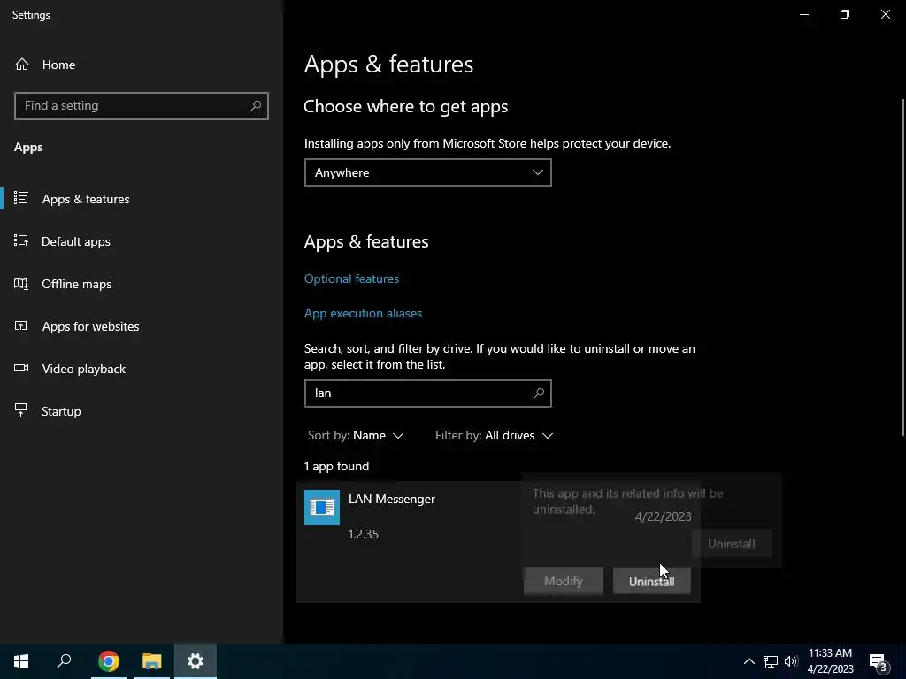The image size is (906, 679).
Task: Open taskbar search magnifier
Action: [64, 661]
